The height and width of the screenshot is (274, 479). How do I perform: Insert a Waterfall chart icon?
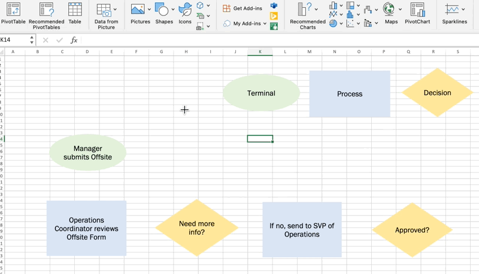point(368,10)
